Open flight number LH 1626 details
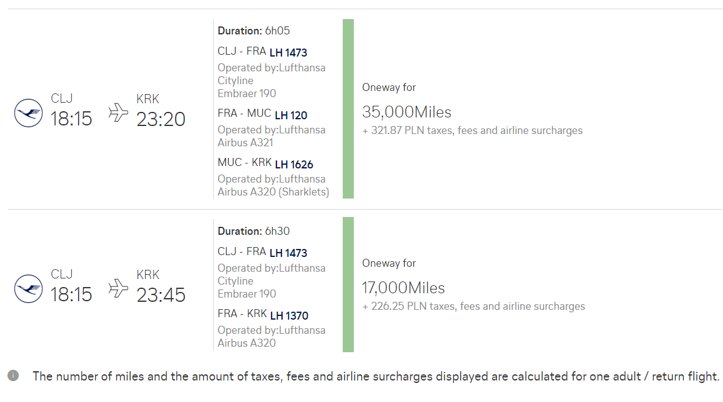The height and width of the screenshot is (402, 723). click(x=294, y=164)
